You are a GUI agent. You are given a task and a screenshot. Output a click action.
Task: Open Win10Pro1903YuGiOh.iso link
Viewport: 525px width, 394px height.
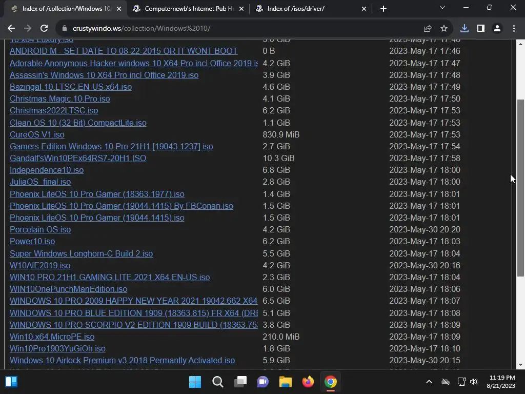[x=57, y=349]
